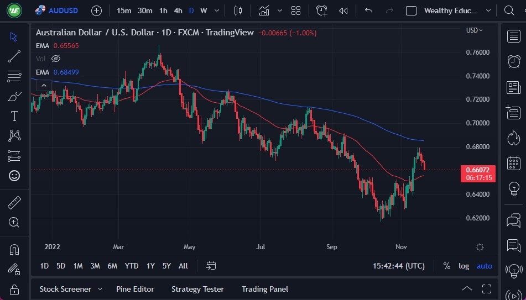
Task: Set the interval to 4h
Action: (178, 10)
